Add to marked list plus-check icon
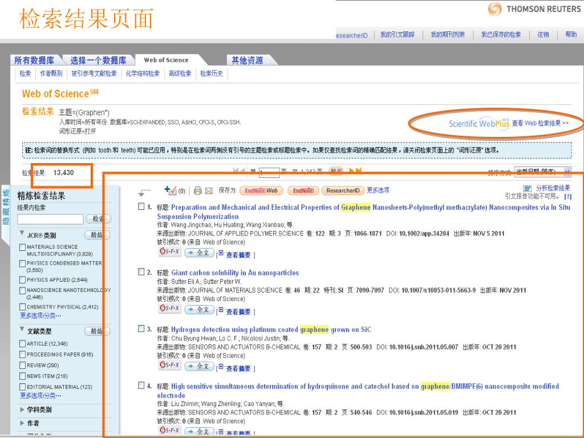Viewport: 584px width, 438px height. point(170,190)
